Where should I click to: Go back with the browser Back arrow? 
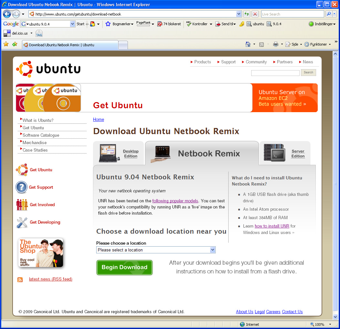click(x=7, y=14)
